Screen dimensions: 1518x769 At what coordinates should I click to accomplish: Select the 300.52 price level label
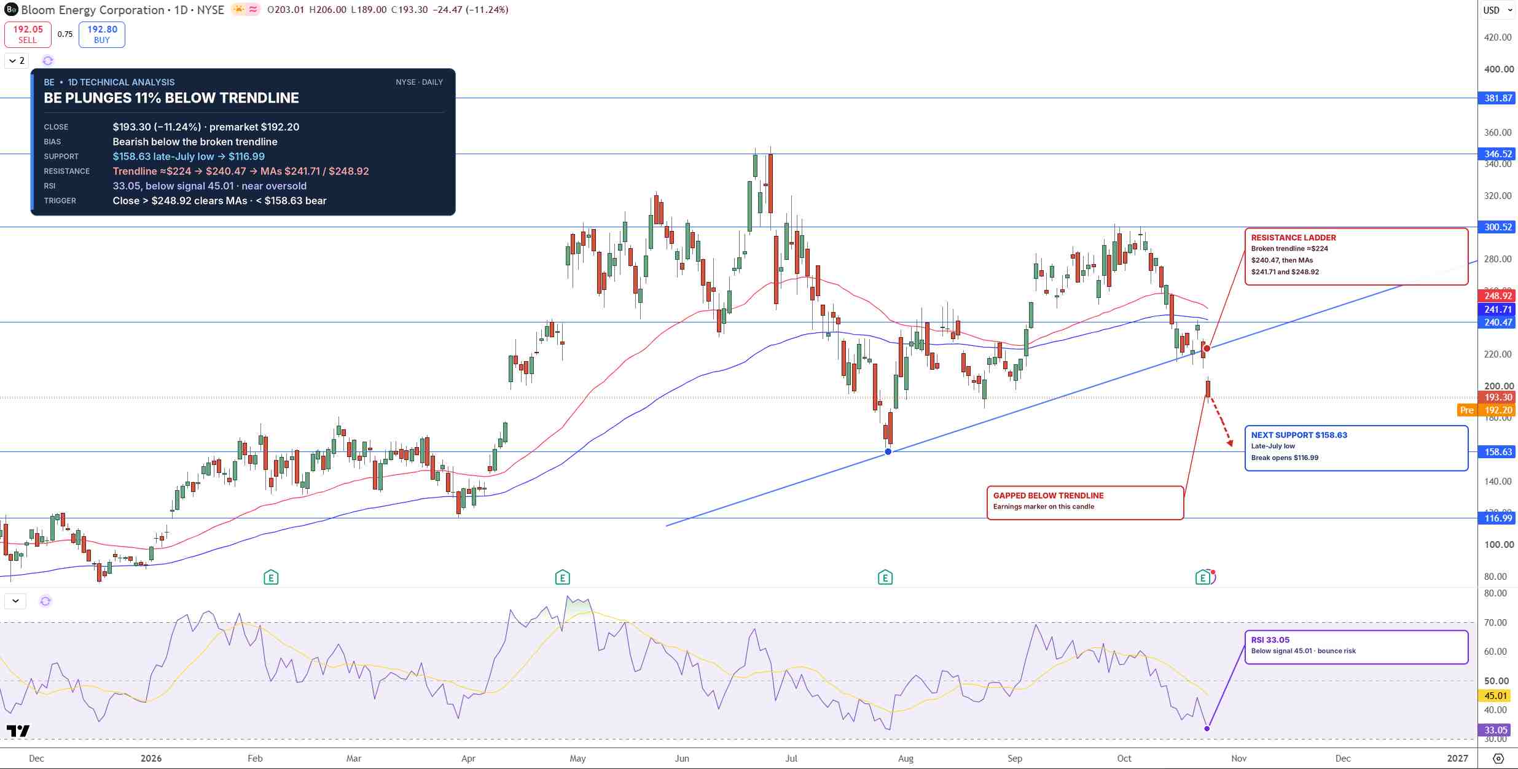[1498, 227]
